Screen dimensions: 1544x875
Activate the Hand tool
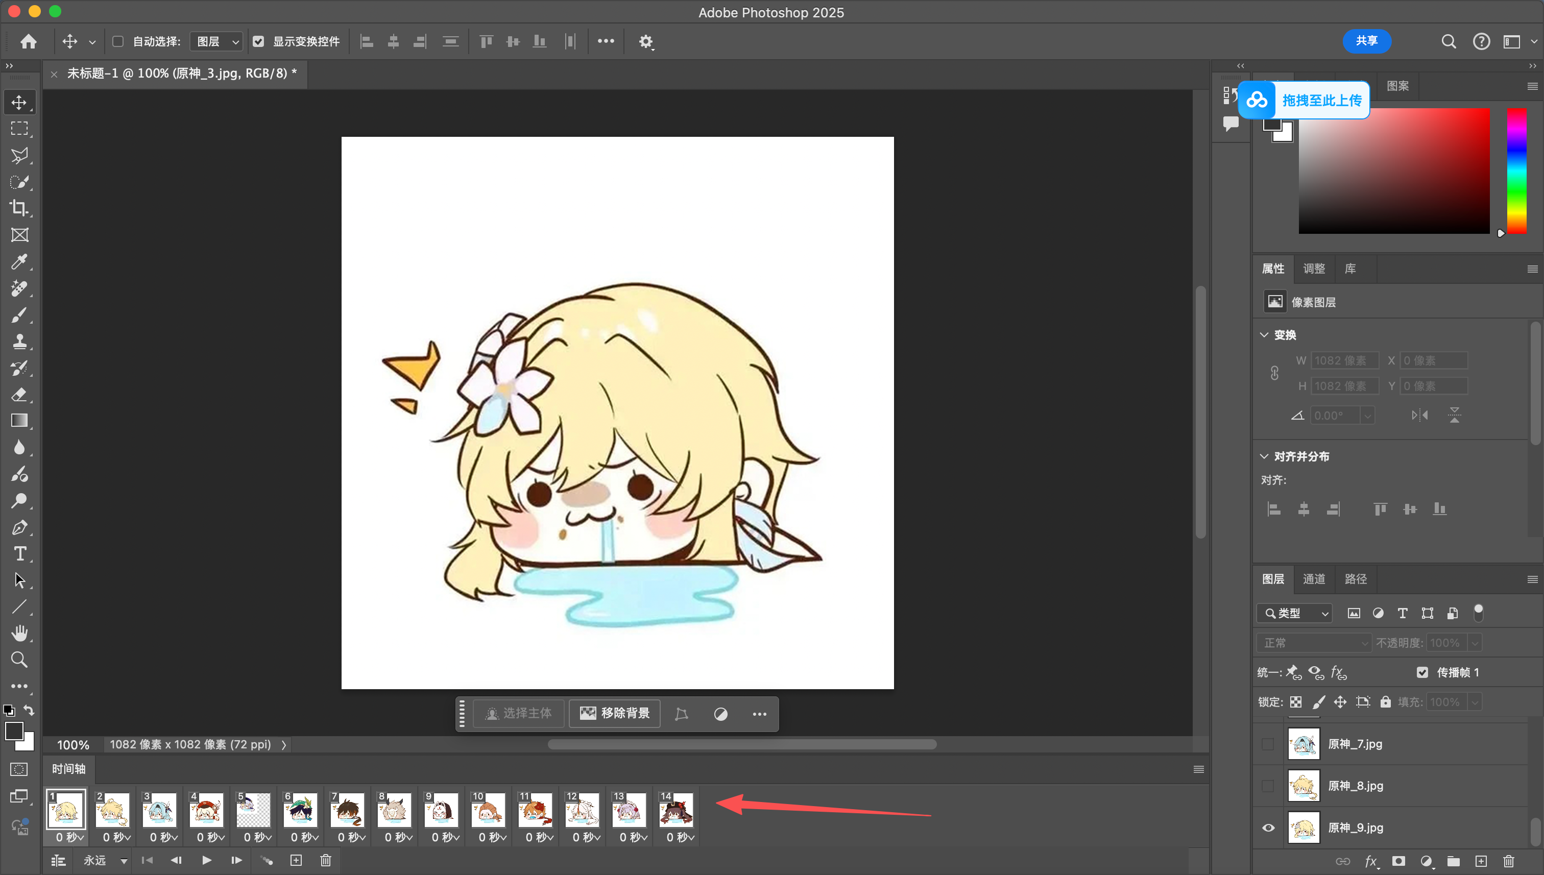pyautogui.click(x=19, y=633)
